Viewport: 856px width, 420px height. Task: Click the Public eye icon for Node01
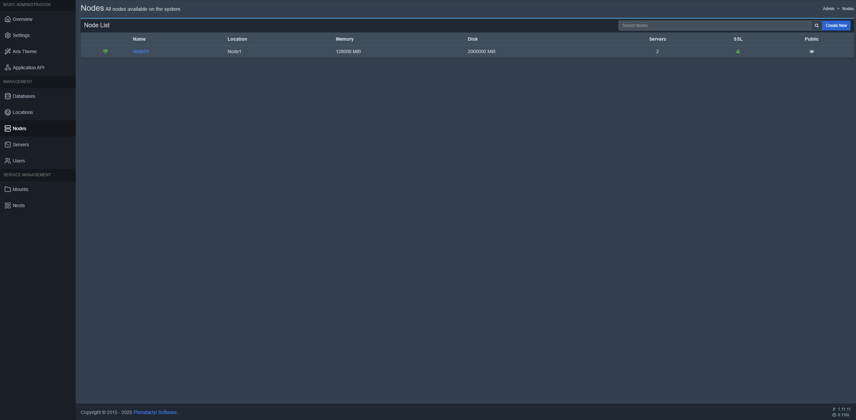[x=812, y=51]
